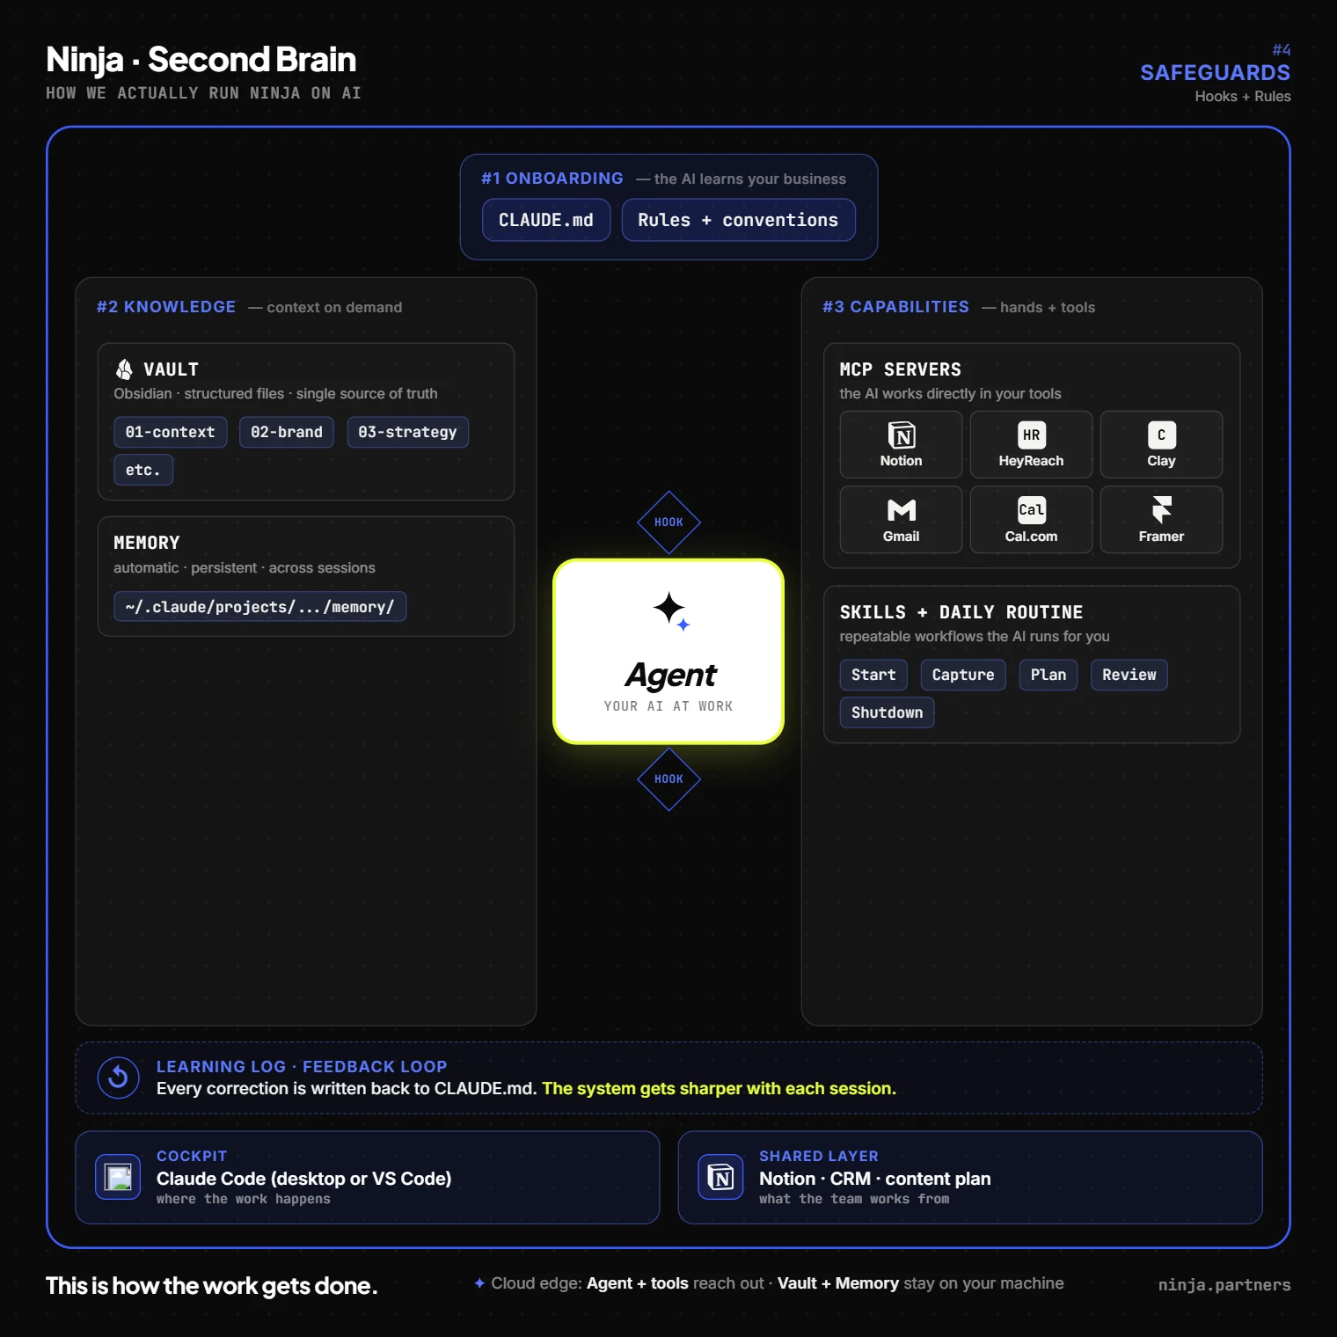Click 'This is how the work gets done.'

[x=211, y=1286]
